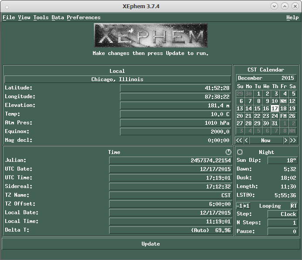Toggle the RT real-time button

(294, 206)
